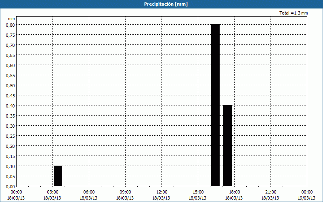Click the 0,40 mm bar before 18:00
Image resolution: width=323 pixels, height=202 pixels.
tap(227, 145)
